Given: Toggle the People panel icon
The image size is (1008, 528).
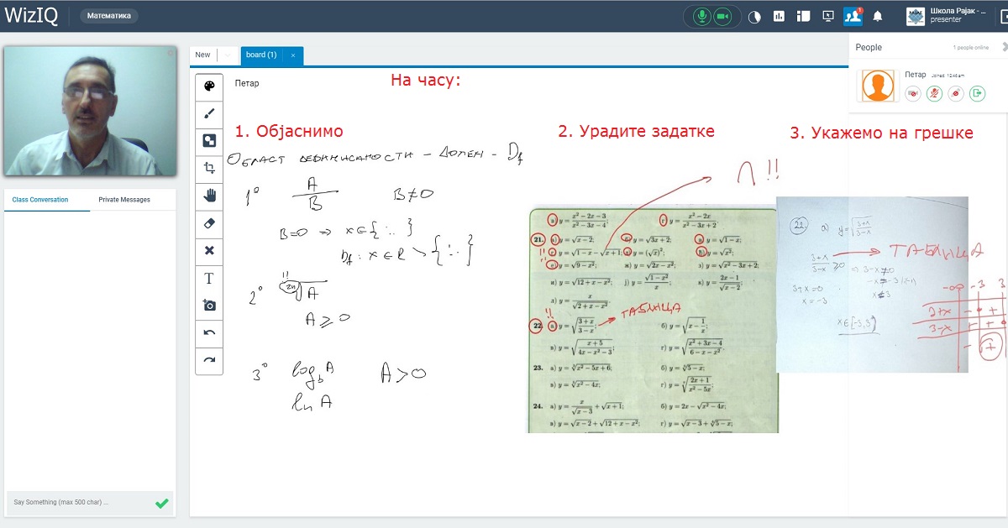Looking at the screenshot, I should click(853, 16).
